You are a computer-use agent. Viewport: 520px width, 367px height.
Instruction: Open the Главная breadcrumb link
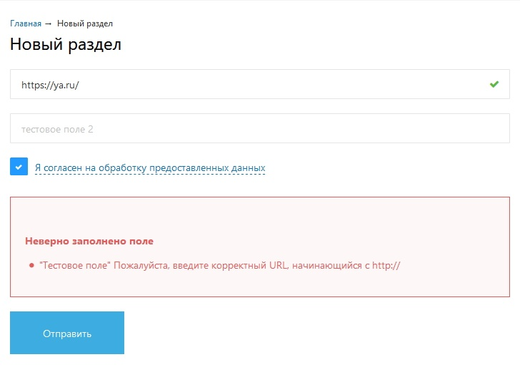(26, 24)
